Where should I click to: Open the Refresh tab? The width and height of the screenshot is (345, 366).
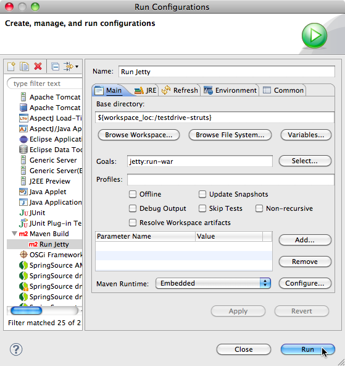point(180,90)
